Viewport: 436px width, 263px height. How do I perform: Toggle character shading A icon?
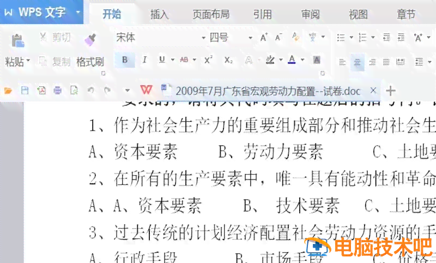click(x=317, y=59)
